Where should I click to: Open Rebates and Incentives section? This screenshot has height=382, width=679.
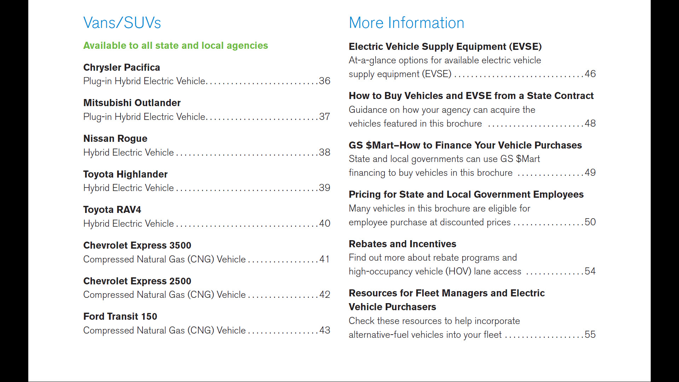click(x=402, y=244)
